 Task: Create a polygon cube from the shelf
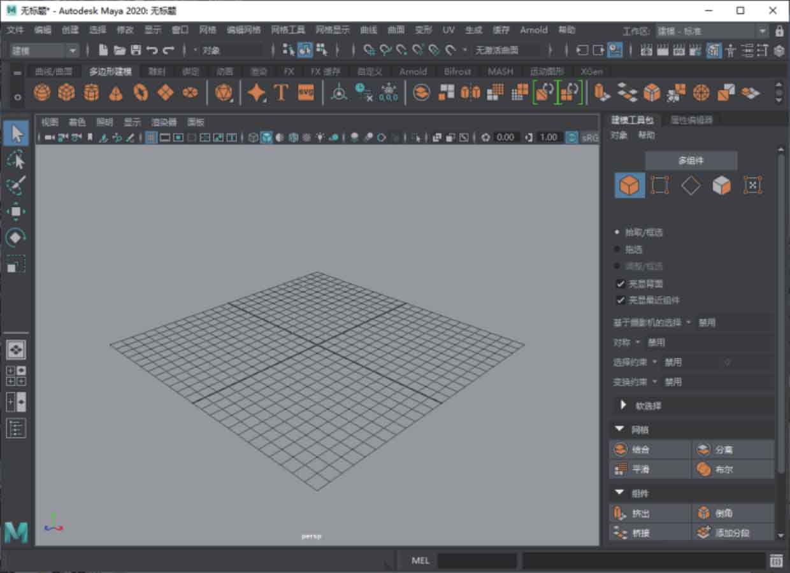[x=66, y=93]
